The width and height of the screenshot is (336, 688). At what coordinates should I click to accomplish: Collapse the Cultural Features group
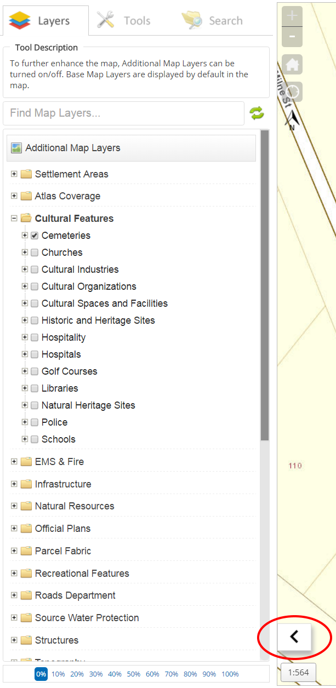[x=14, y=219]
